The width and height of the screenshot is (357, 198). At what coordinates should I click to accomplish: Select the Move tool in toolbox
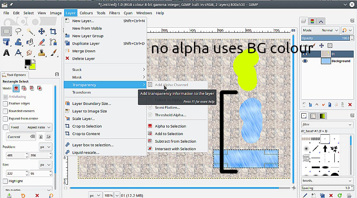41,31
